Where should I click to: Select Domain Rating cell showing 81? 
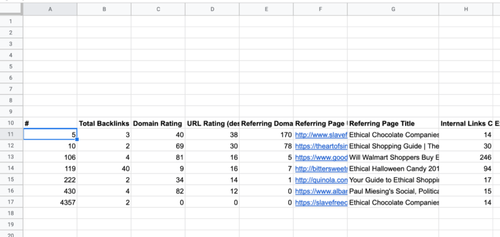pyautogui.click(x=158, y=158)
